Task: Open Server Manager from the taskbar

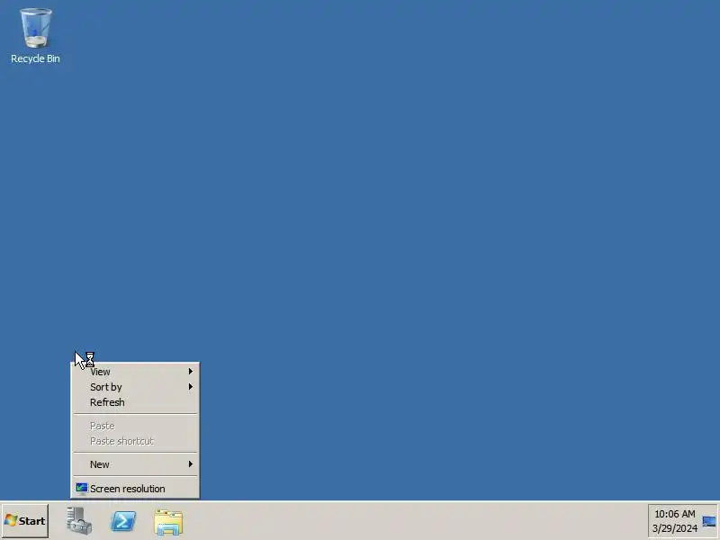Action: tap(79, 521)
